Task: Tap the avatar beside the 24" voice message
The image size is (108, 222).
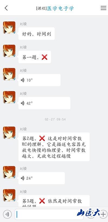Action: (9, 172)
